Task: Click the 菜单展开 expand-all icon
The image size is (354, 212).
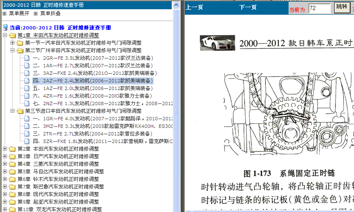Action: click(5, 14)
